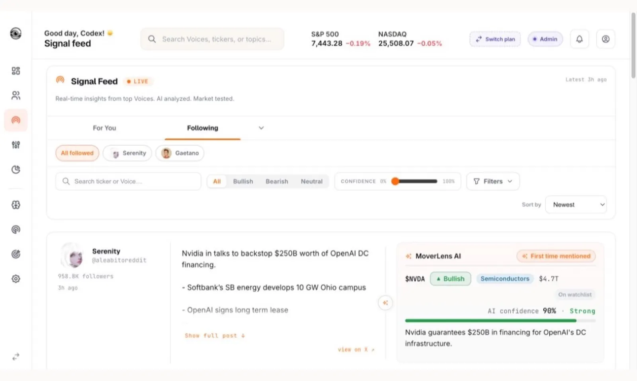Click the MoverLens AI heading

pyautogui.click(x=438, y=256)
